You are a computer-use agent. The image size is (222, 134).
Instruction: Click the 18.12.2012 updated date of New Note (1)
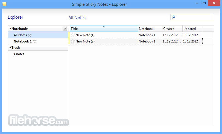[192, 35]
